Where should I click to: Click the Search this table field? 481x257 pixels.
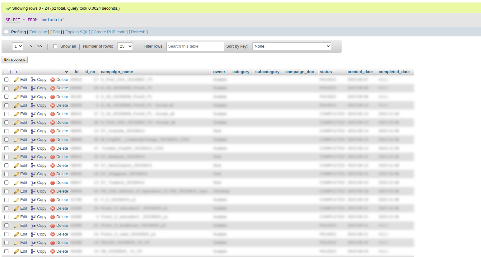tap(195, 46)
